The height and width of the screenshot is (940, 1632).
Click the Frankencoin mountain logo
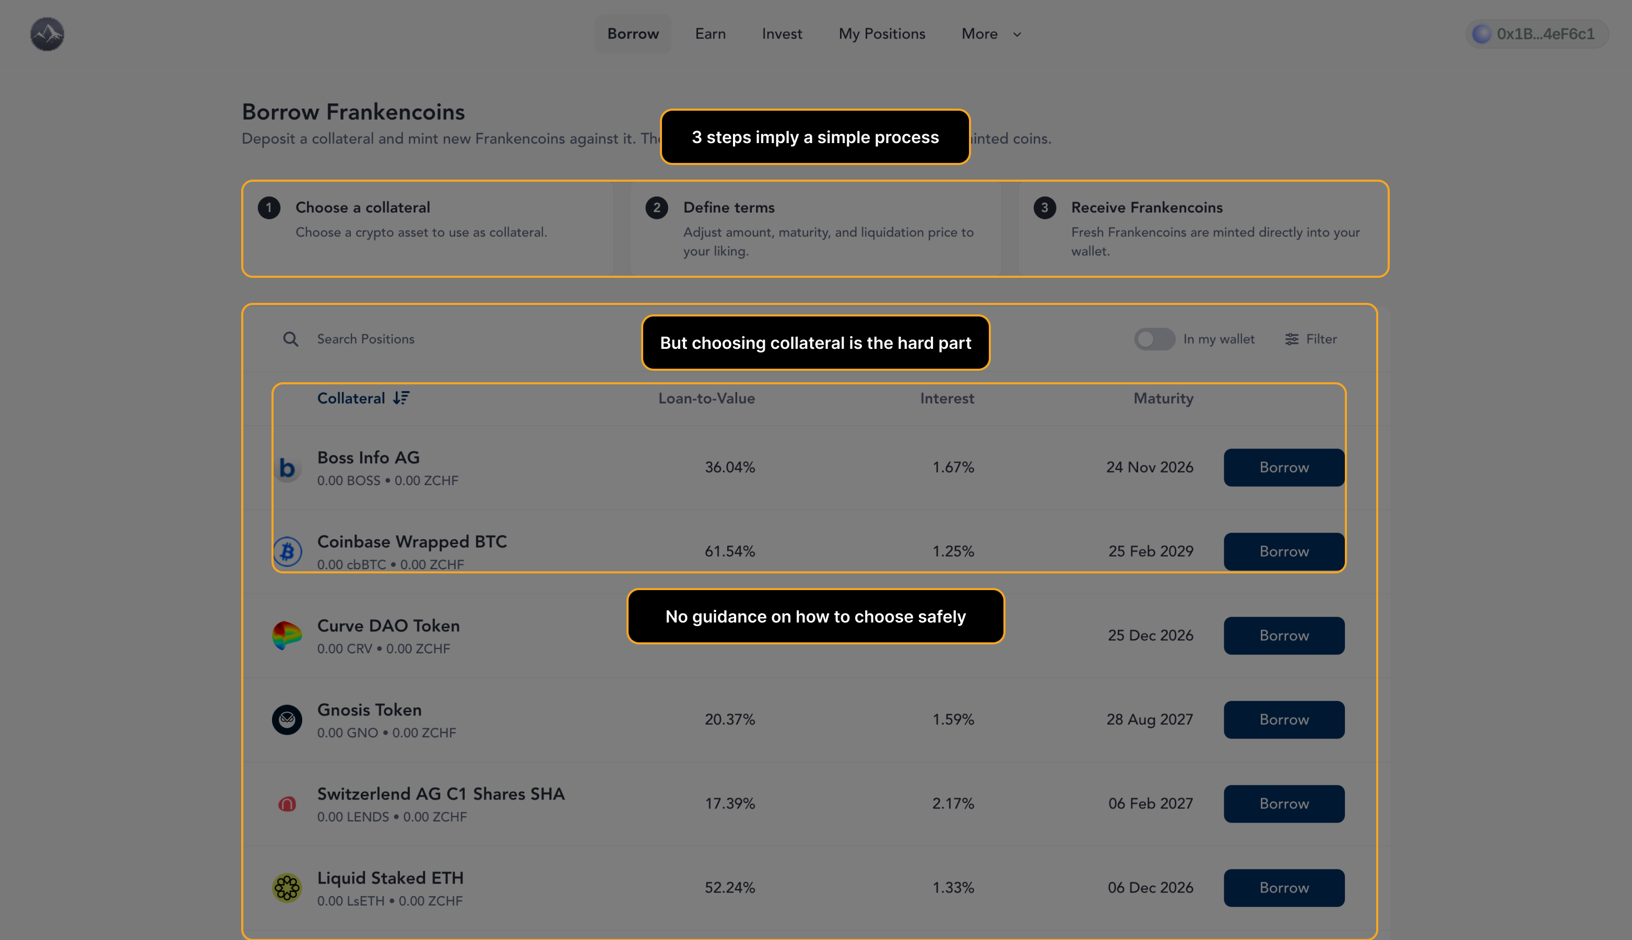click(47, 34)
